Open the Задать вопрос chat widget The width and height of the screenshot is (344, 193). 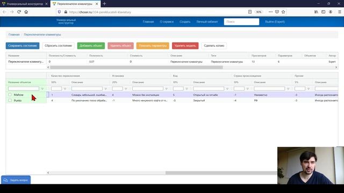click(x=16, y=180)
